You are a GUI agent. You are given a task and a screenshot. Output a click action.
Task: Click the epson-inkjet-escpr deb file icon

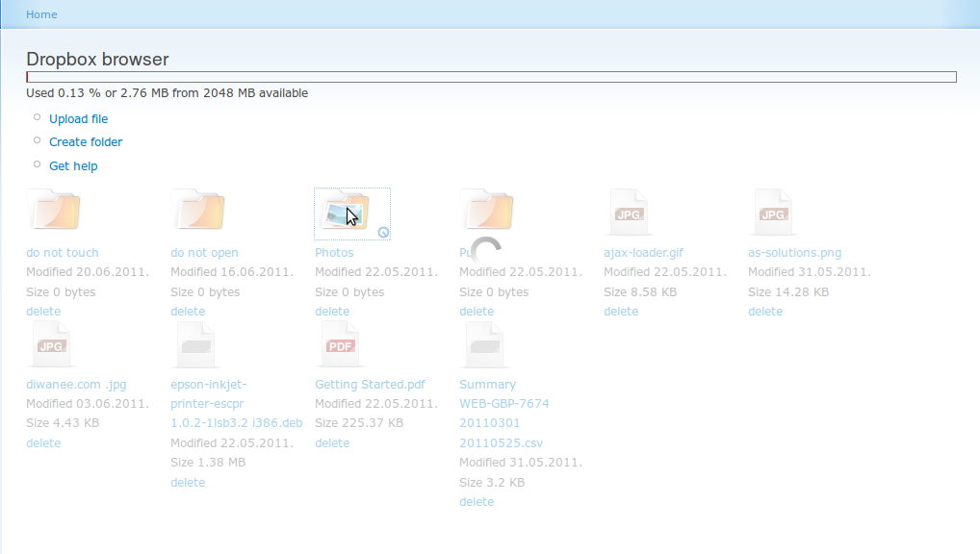coord(196,343)
